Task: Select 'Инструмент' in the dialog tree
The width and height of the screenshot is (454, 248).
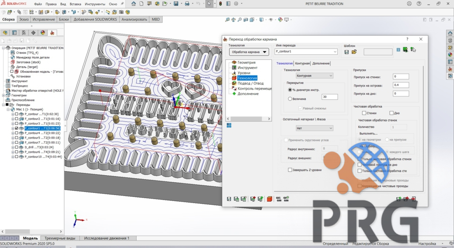Action: [x=247, y=68]
